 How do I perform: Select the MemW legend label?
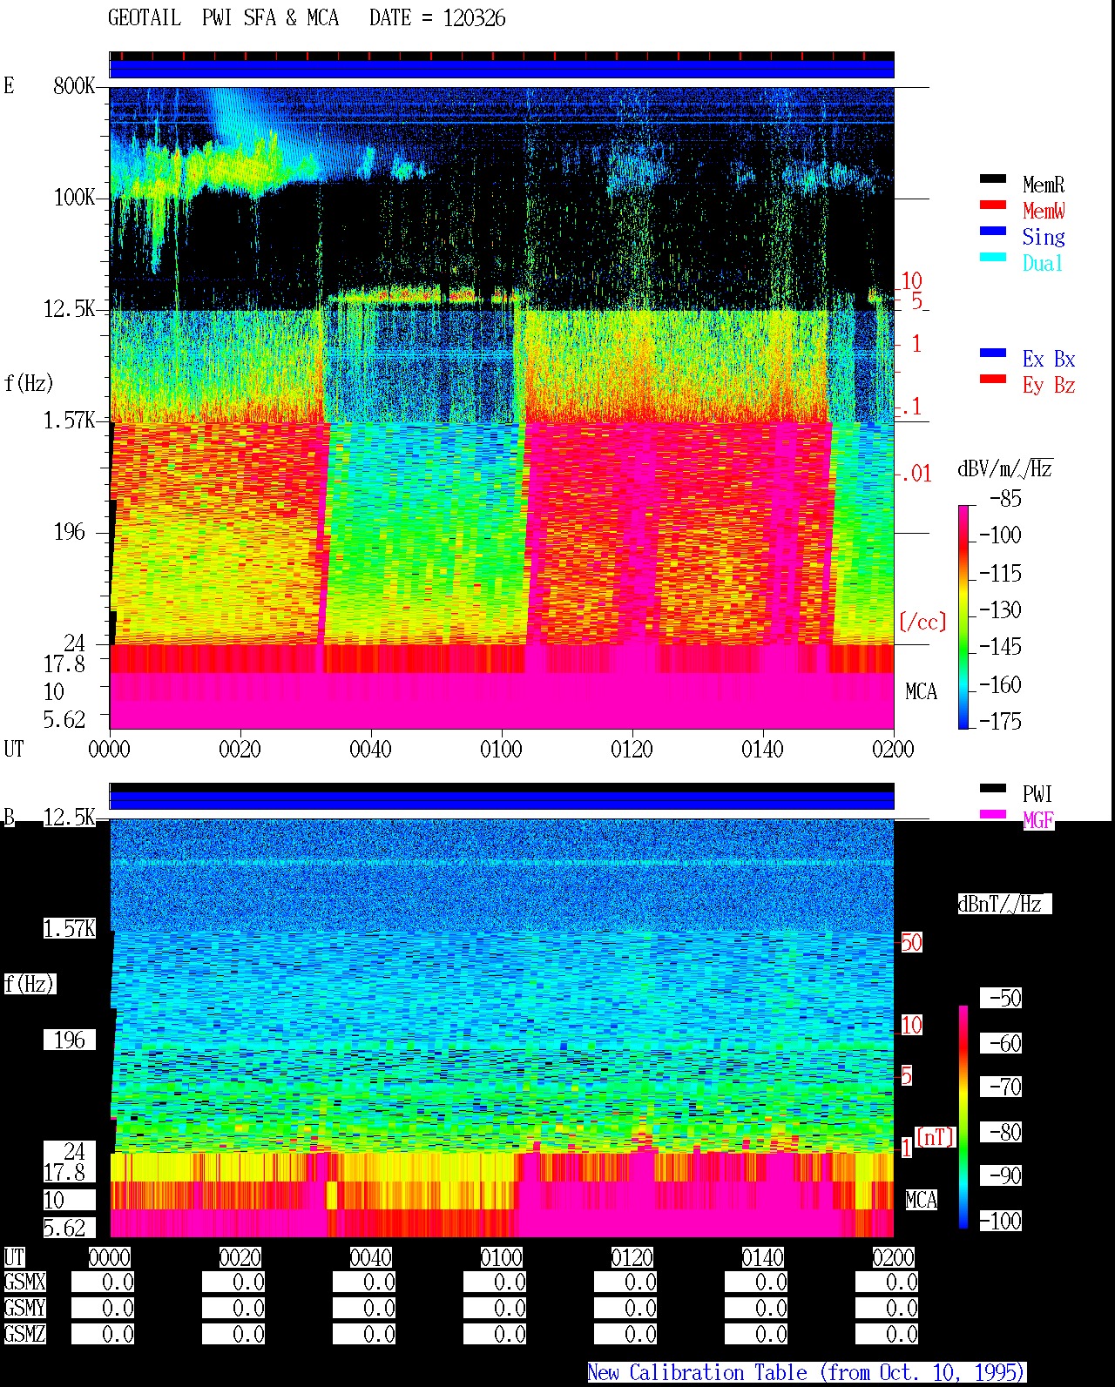1044,211
